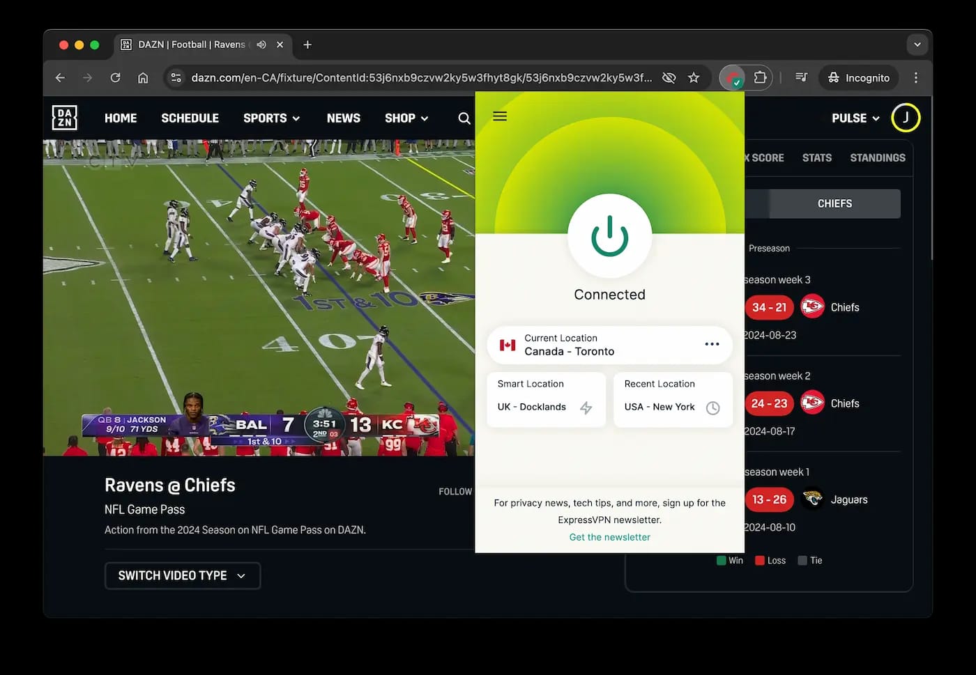Image resolution: width=976 pixels, height=675 pixels.
Task: Click the 24 - 23 score badge
Action: (x=769, y=403)
